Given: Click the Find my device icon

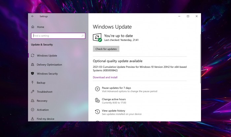Looking at the screenshot, I should click(x=33, y=119).
